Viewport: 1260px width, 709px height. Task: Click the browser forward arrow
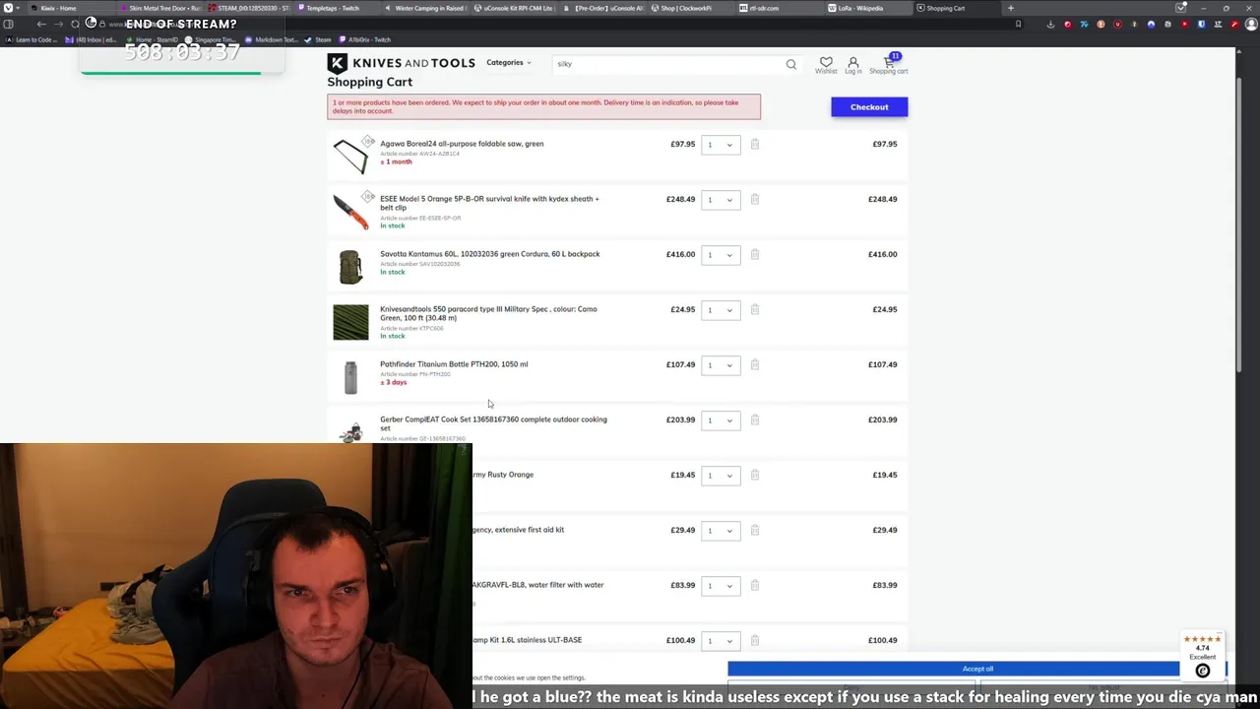[x=58, y=24]
